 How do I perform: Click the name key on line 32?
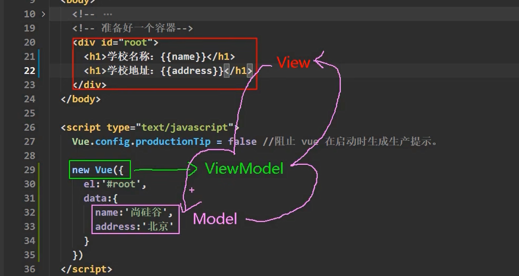[x=106, y=212]
